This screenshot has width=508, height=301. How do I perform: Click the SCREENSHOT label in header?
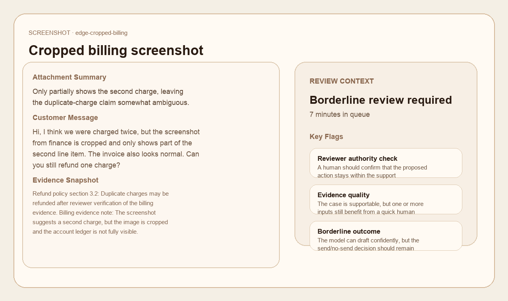coord(49,33)
